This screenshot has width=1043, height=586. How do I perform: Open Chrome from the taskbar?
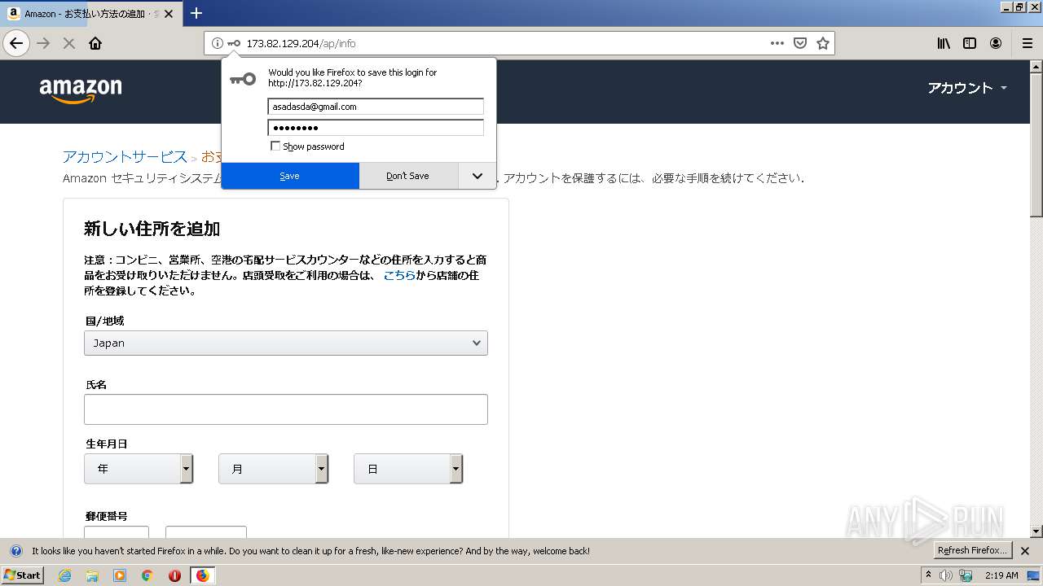tap(147, 575)
